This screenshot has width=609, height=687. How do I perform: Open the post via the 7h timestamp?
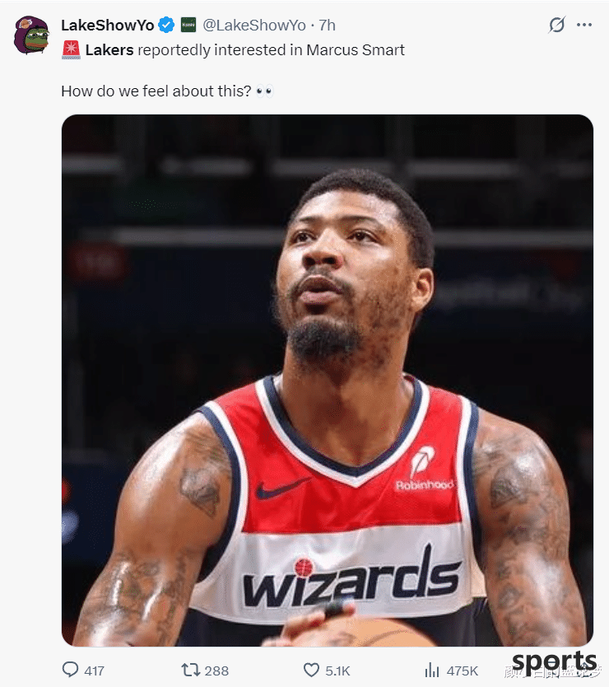[327, 26]
